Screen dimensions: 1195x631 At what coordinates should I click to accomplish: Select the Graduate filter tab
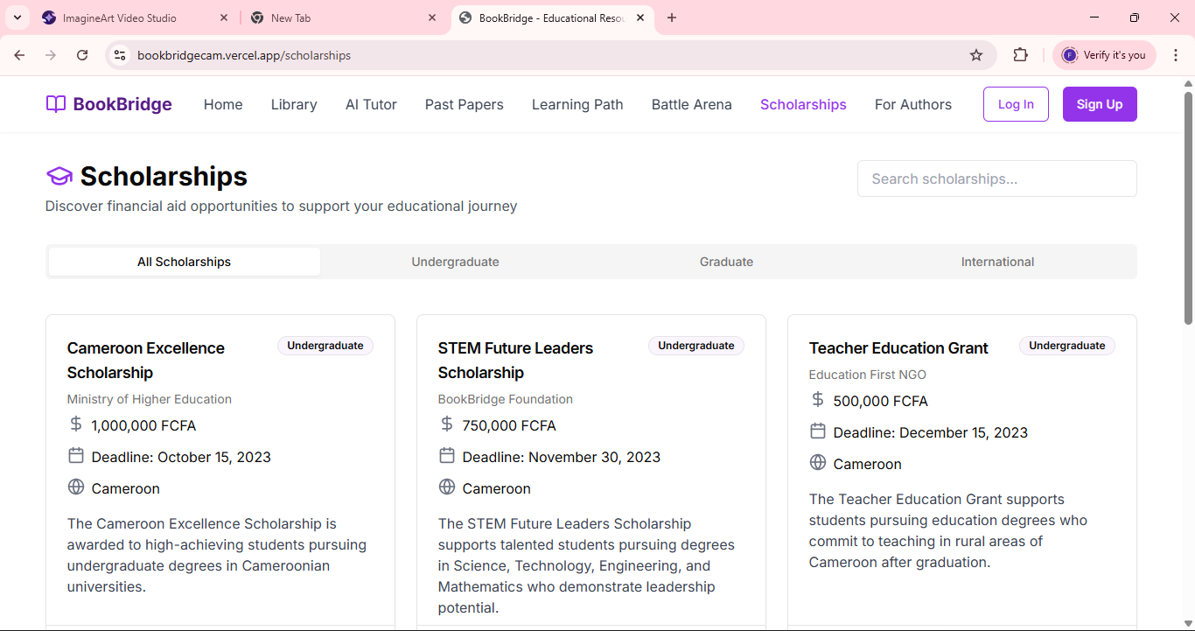[x=726, y=262]
